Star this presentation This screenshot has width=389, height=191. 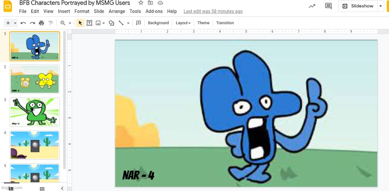pos(141,3)
